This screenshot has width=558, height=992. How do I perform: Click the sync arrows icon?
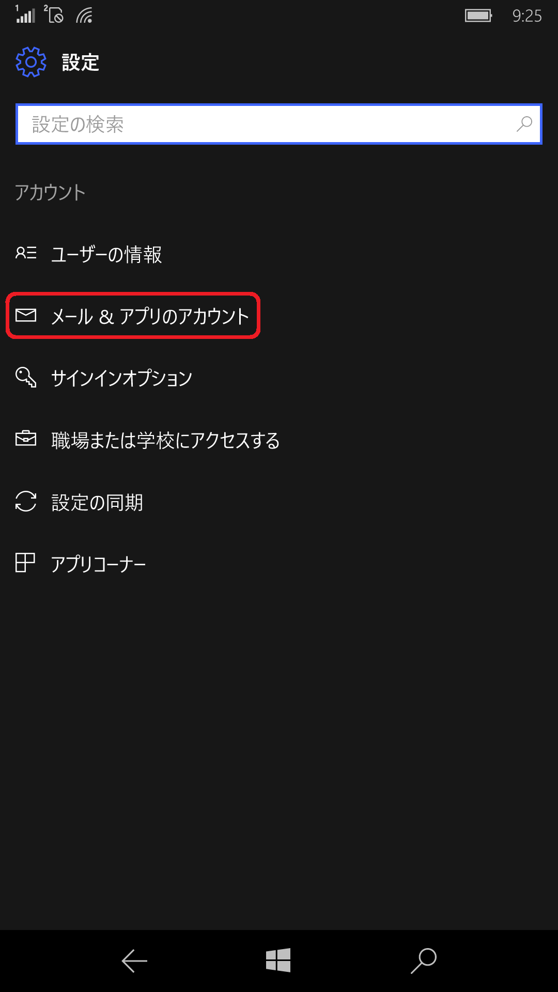(26, 501)
